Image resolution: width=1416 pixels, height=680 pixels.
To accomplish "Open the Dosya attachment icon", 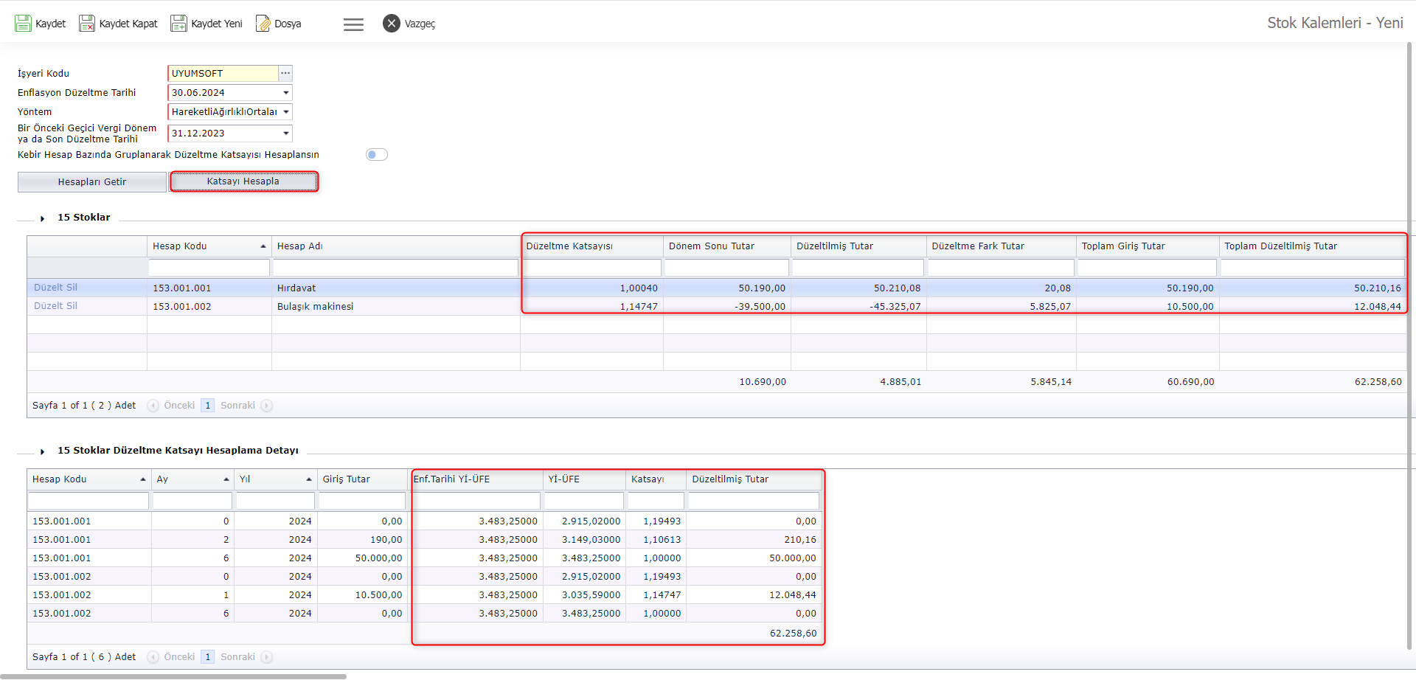I will pyautogui.click(x=263, y=24).
